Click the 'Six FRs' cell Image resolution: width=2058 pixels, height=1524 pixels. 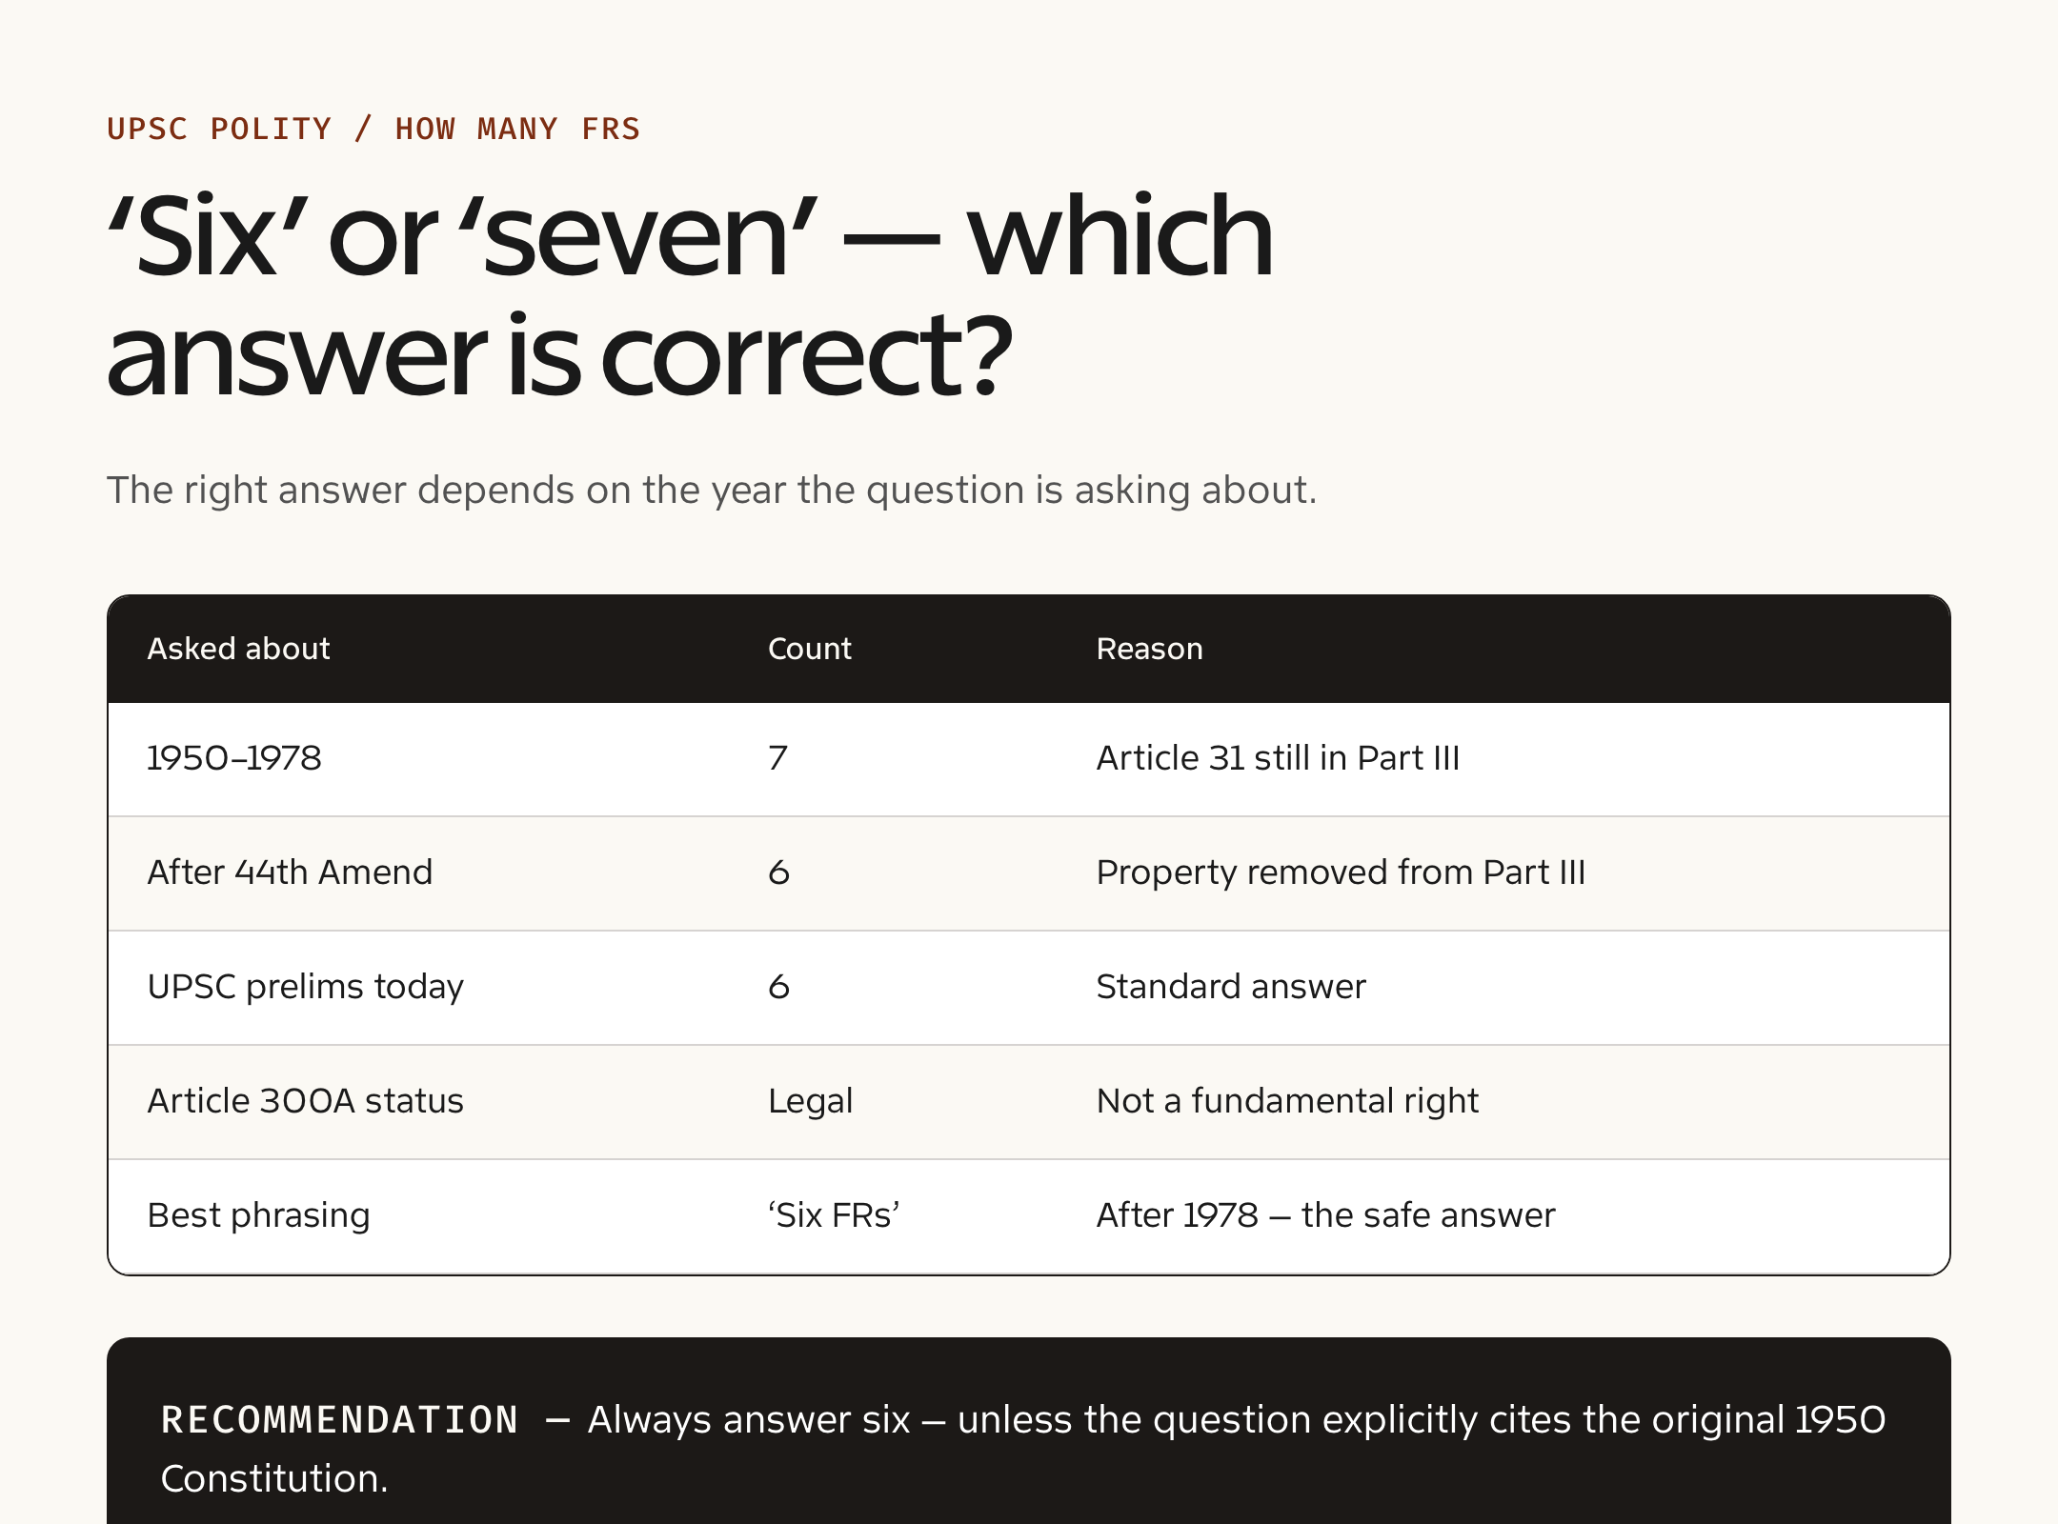pos(834,1215)
